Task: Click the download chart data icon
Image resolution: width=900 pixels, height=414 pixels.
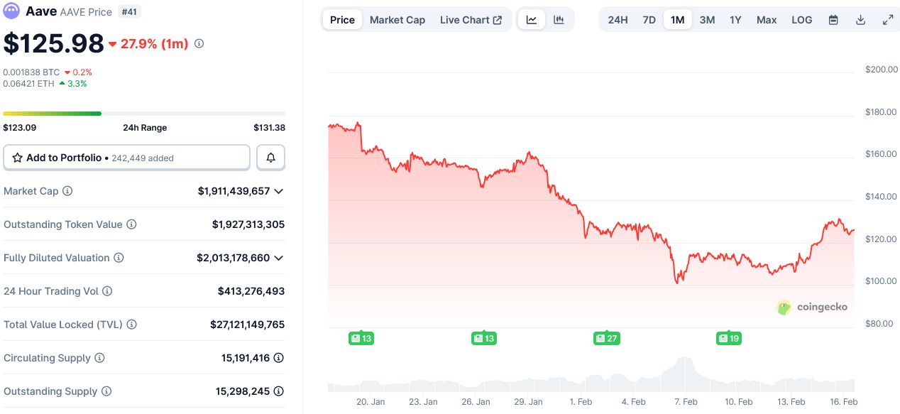Action: pyautogui.click(x=860, y=20)
